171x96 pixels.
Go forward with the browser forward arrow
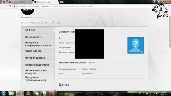click(x=6, y=6)
